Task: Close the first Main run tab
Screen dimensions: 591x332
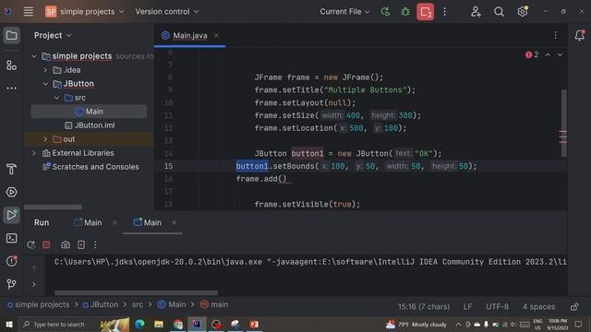Action: point(115,223)
